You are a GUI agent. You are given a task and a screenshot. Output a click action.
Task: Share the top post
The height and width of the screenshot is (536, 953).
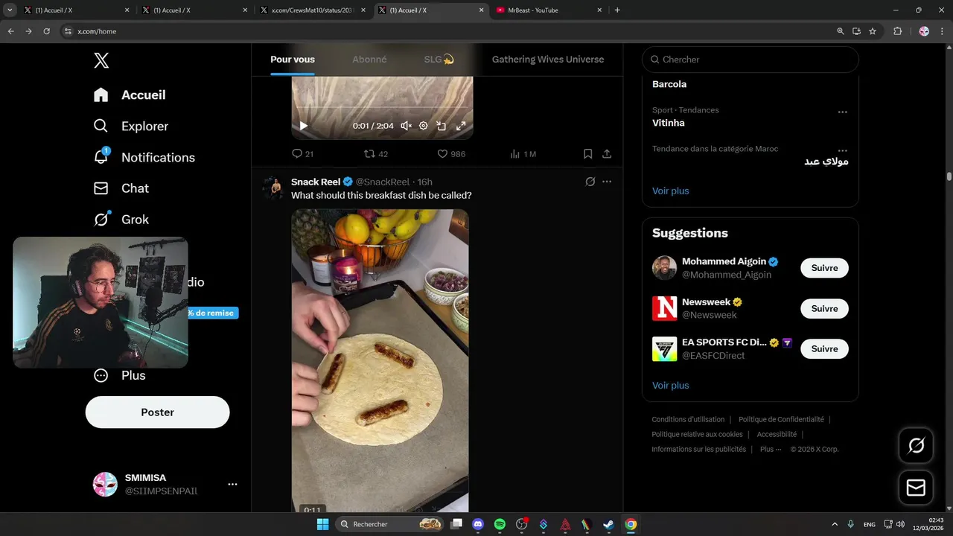(x=607, y=154)
